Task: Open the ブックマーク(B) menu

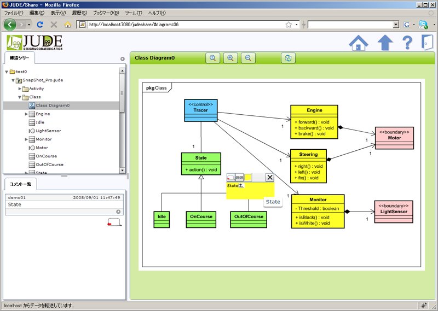Action: 106,13
